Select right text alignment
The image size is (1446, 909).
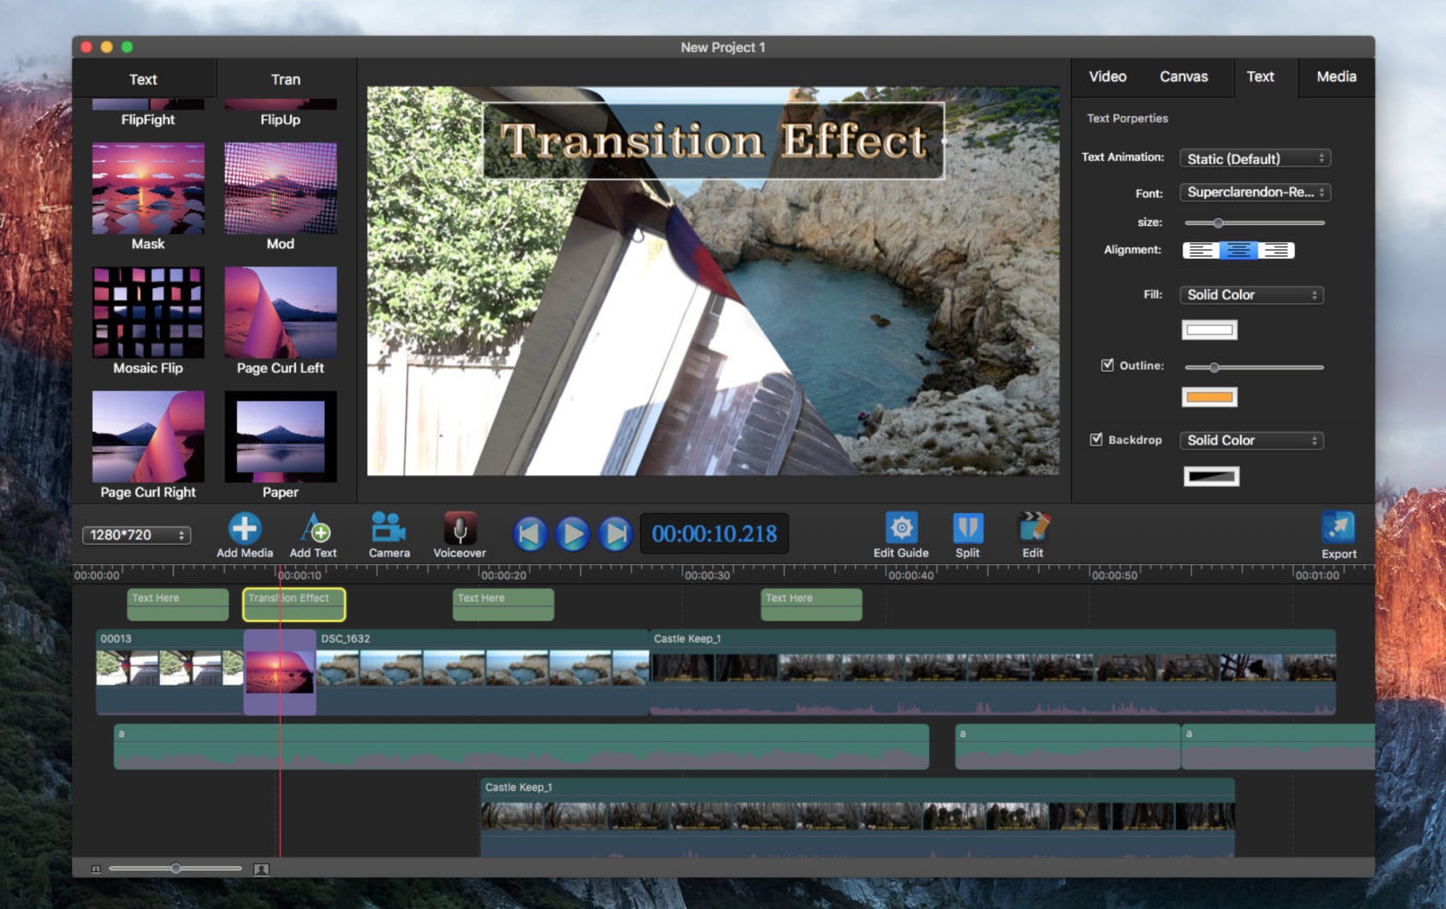1275,250
